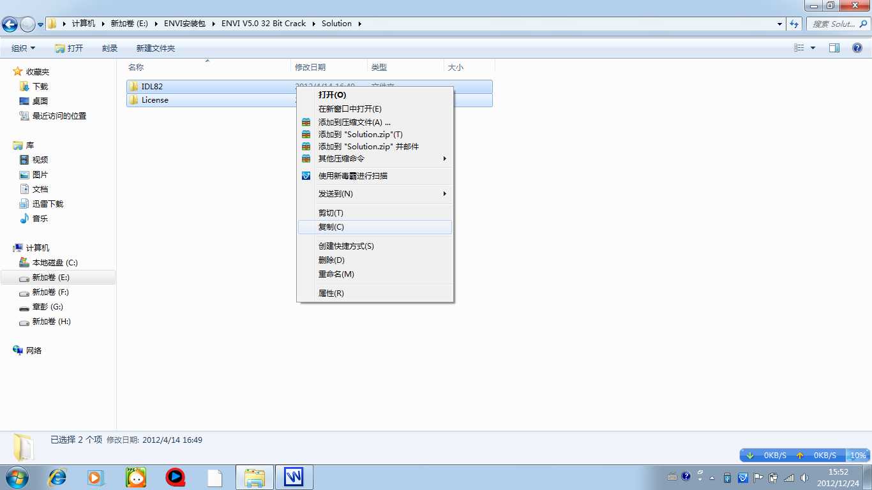The width and height of the screenshot is (872, 490).
Task: Open Help with the question mark icon
Action: coord(857,48)
